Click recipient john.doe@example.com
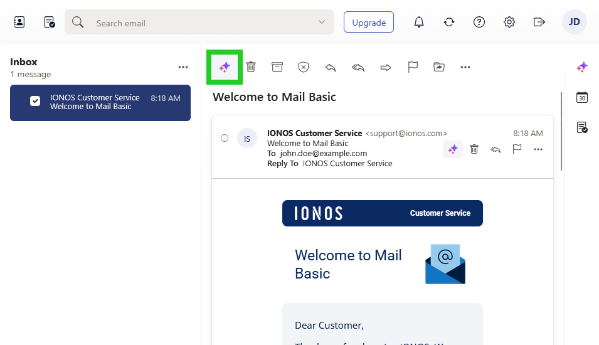The image size is (599, 345). click(x=323, y=153)
